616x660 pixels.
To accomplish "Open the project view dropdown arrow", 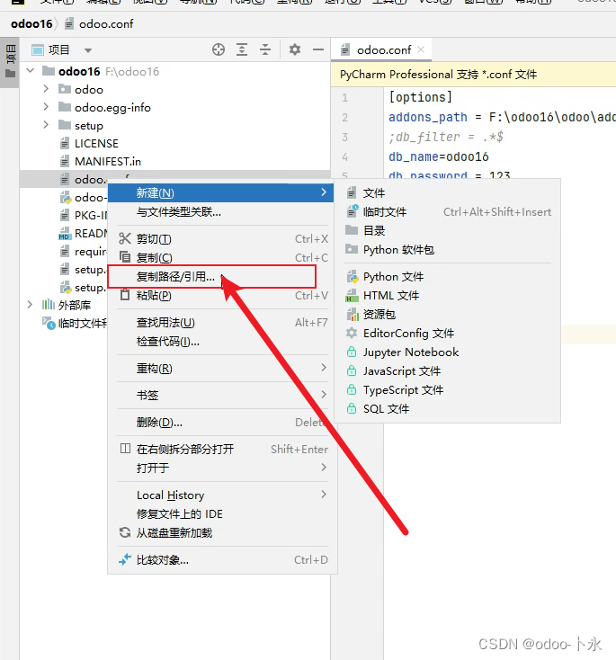I will click(87, 50).
